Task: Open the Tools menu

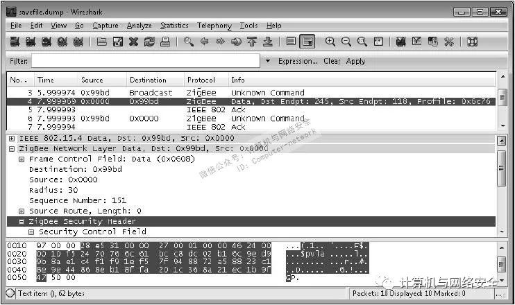Action: pos(248,26)
